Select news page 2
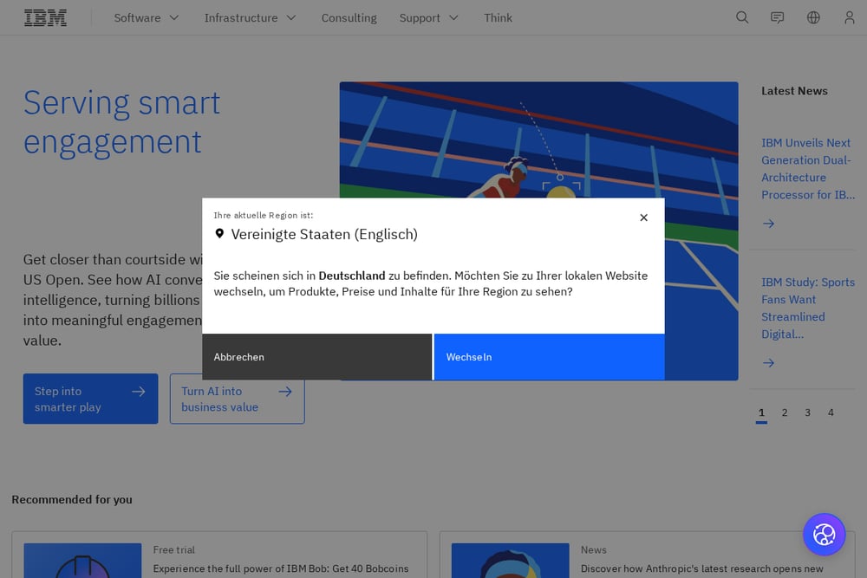867x578 pixels. pos(785,412)
